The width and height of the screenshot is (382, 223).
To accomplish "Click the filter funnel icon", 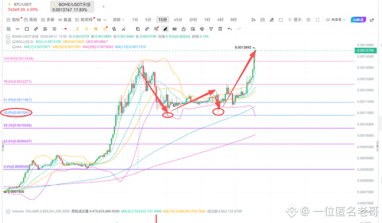I will 211,29.
